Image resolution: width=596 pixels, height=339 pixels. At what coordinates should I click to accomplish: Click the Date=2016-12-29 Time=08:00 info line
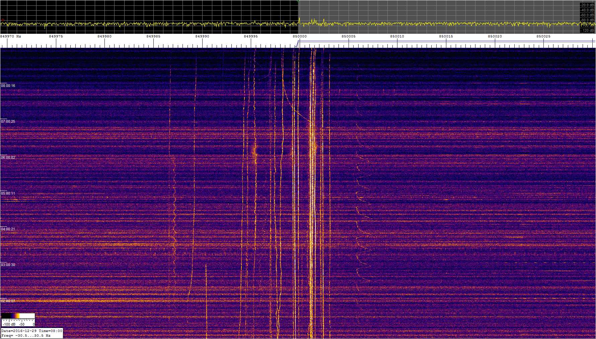(x=32, y=331)
